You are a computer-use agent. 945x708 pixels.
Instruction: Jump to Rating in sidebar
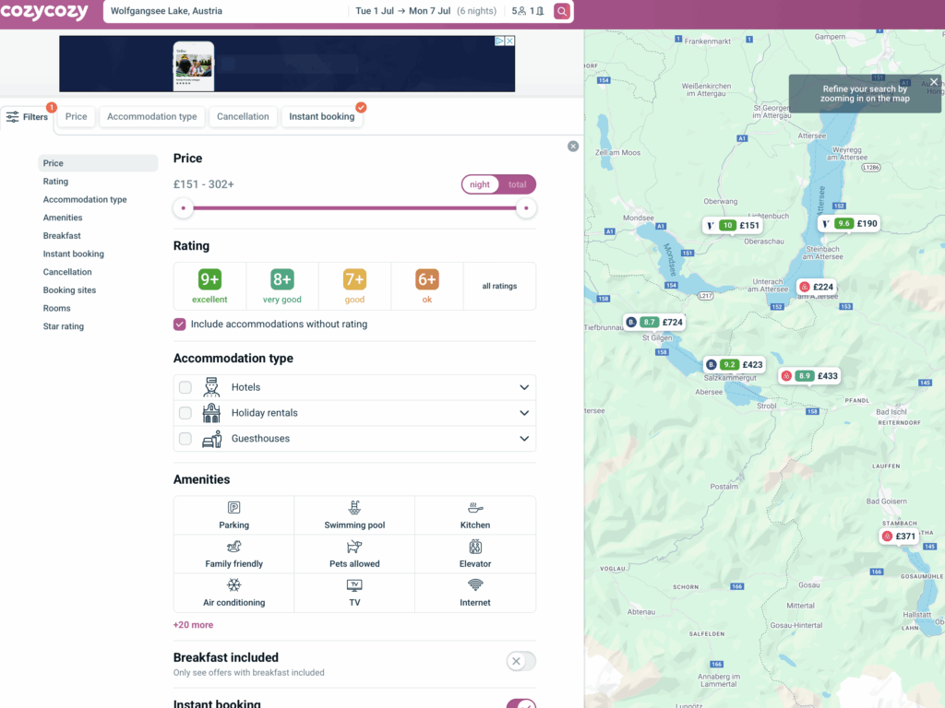pyautogui.click(x=55, y=182)
